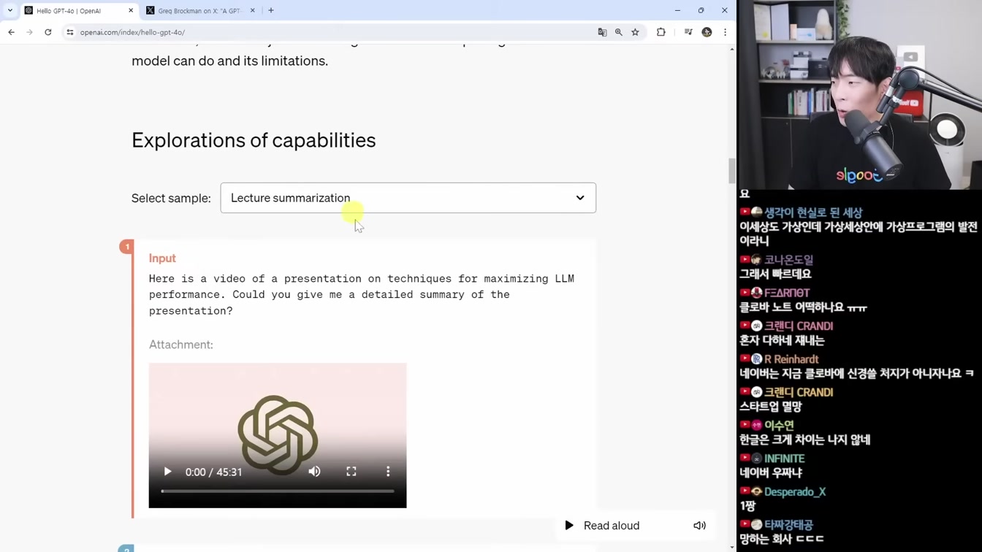982x552 pixels.
Task: Click the OpenAI video thumbnail
Action: (x=278, y=435)
